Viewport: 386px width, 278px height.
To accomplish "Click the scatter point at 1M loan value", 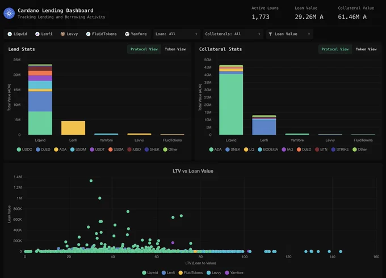I will [100, 198].
